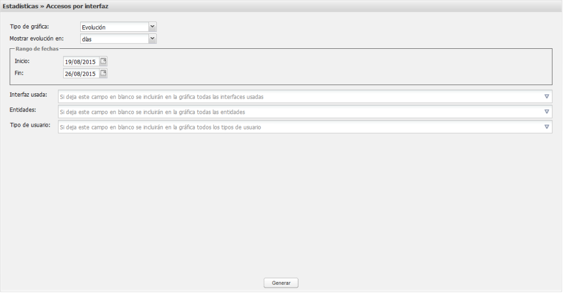Click the Fin label

[x=19, y=73]
